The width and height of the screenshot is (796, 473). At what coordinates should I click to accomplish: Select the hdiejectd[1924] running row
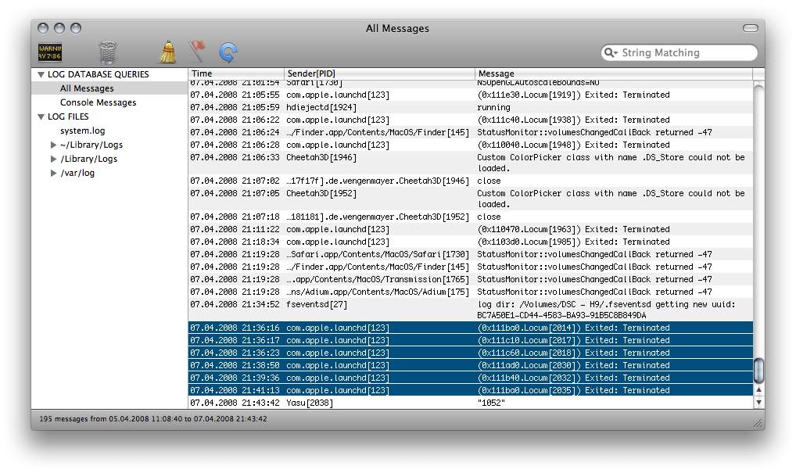471,108
